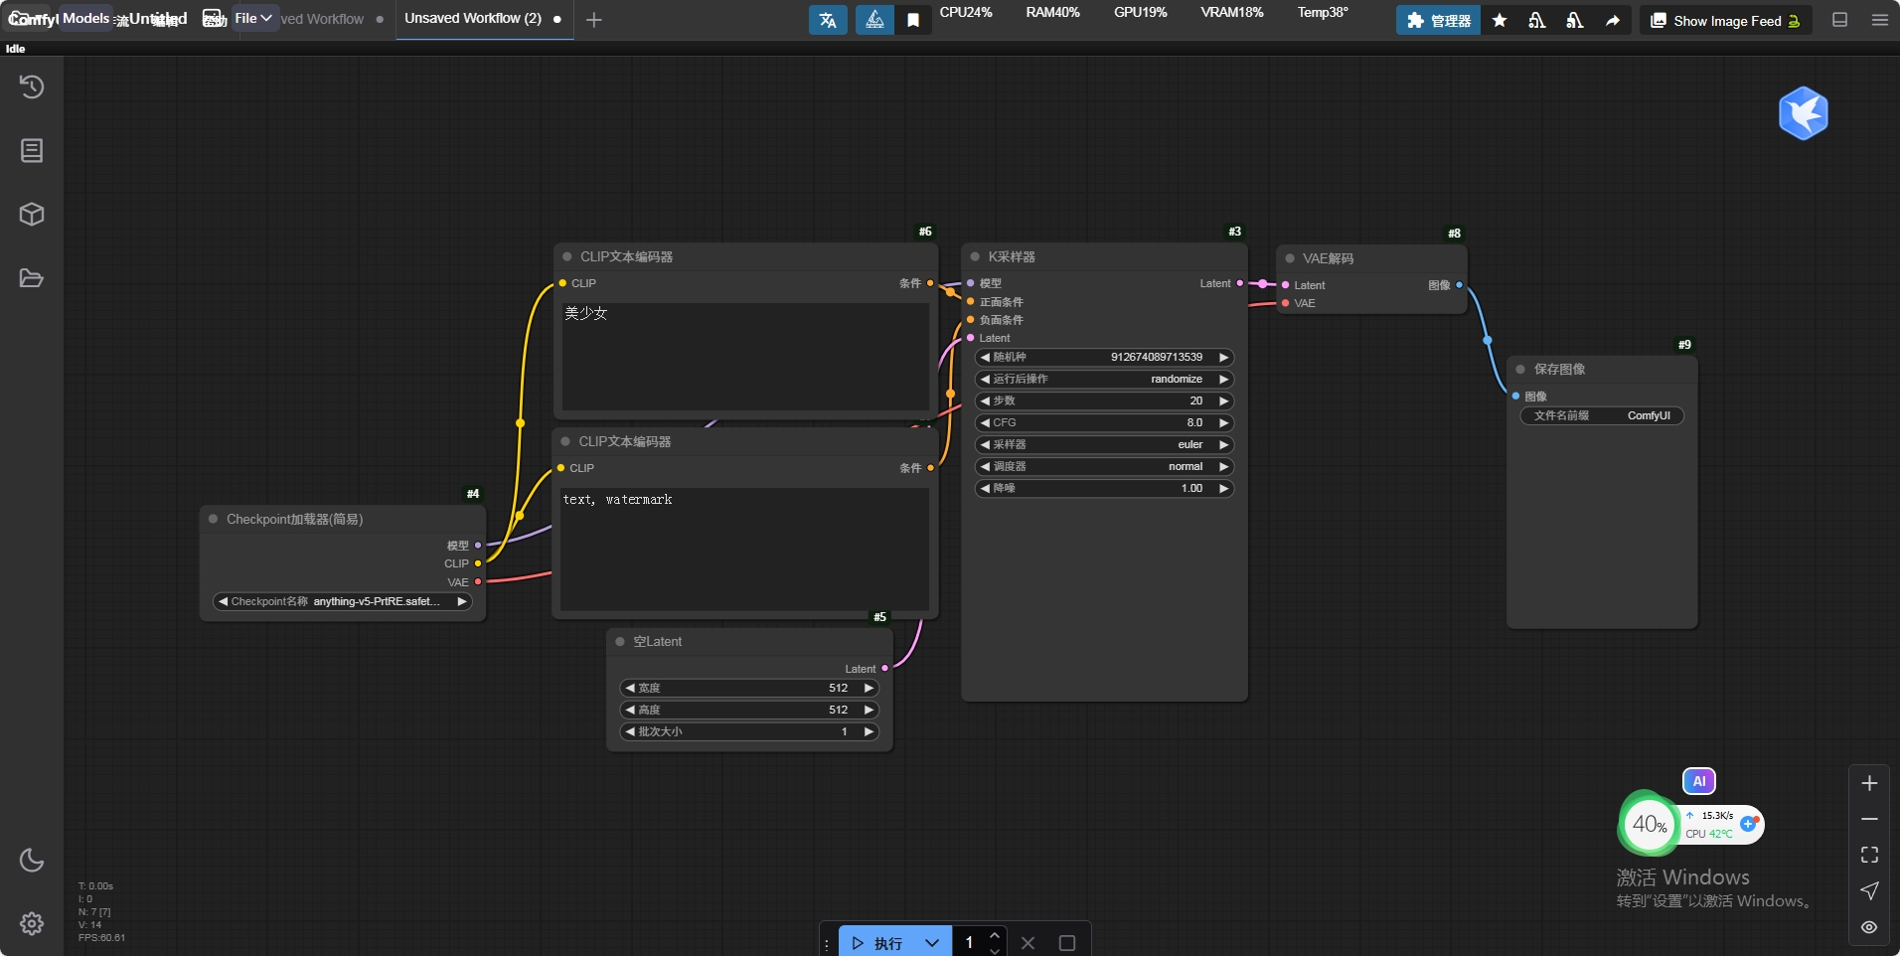Click previous arrow on Checkpoint名称 selector
This screenshot has width=1900, height=956.
[224, 601]
